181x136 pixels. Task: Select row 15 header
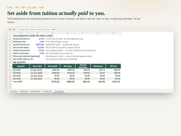pyautogui.click(x=10, y=66)
